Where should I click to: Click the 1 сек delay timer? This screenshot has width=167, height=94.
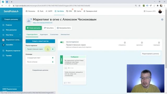pyautogui.click(x=71, y=68)
